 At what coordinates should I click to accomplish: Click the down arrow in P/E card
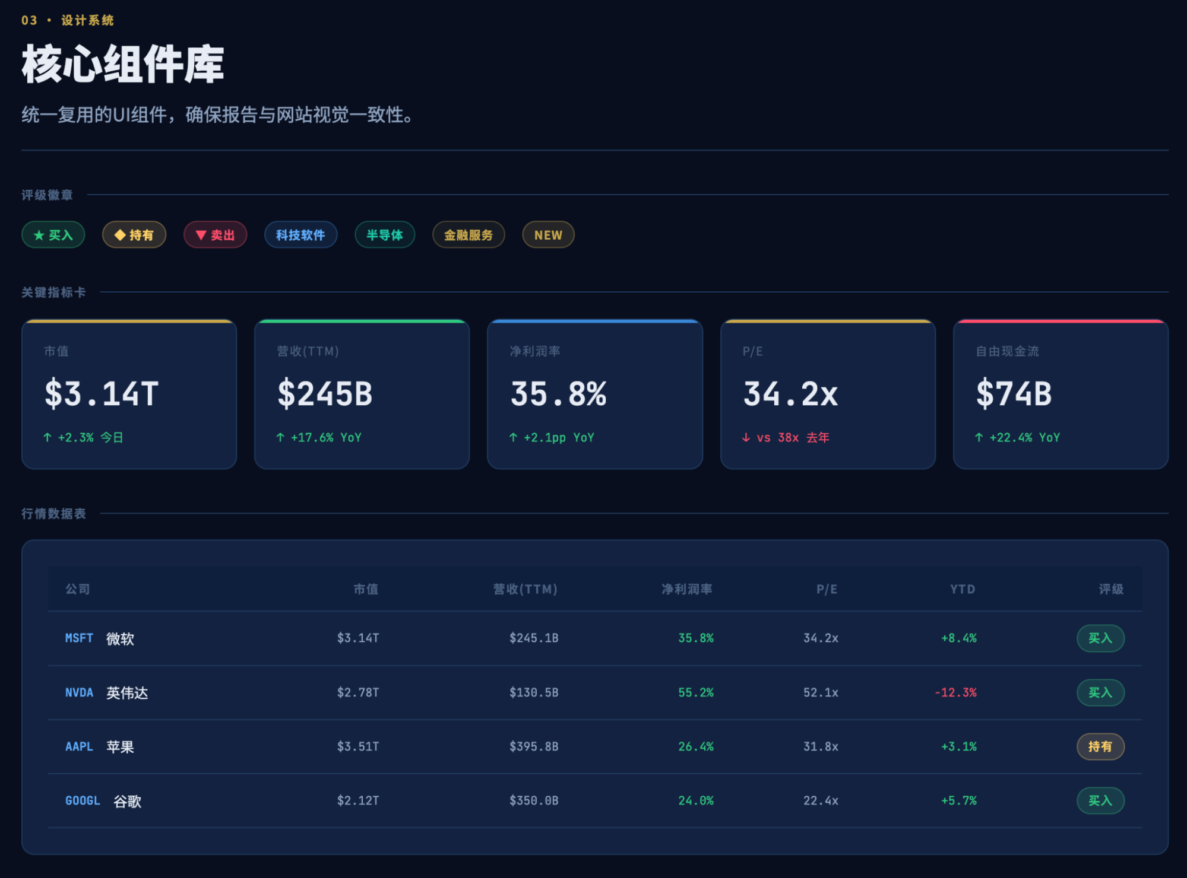746,438
